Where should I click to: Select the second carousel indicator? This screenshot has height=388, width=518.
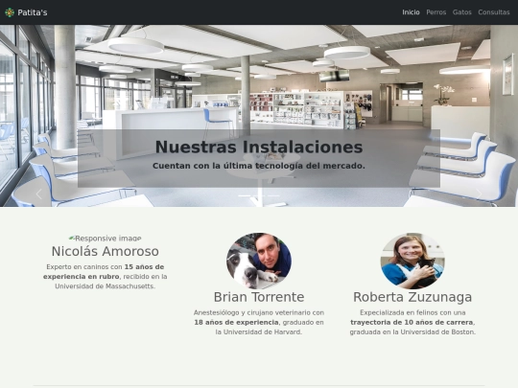259,195
